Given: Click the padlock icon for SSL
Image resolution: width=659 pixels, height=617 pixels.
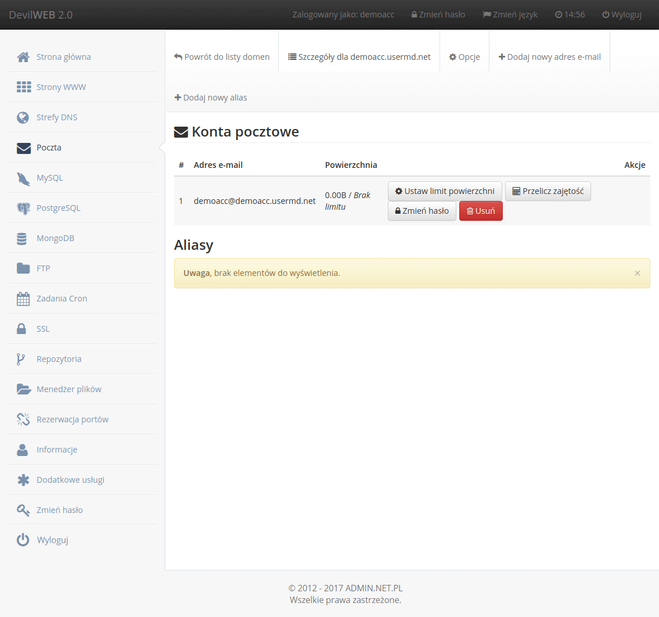Looking at the screenshot, I should [21, 329].
